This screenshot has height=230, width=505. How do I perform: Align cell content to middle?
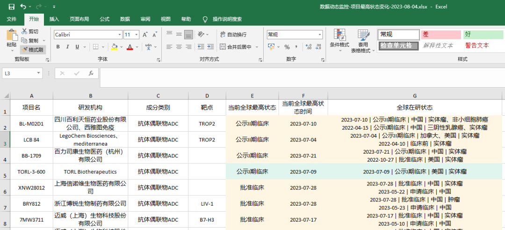179,34
